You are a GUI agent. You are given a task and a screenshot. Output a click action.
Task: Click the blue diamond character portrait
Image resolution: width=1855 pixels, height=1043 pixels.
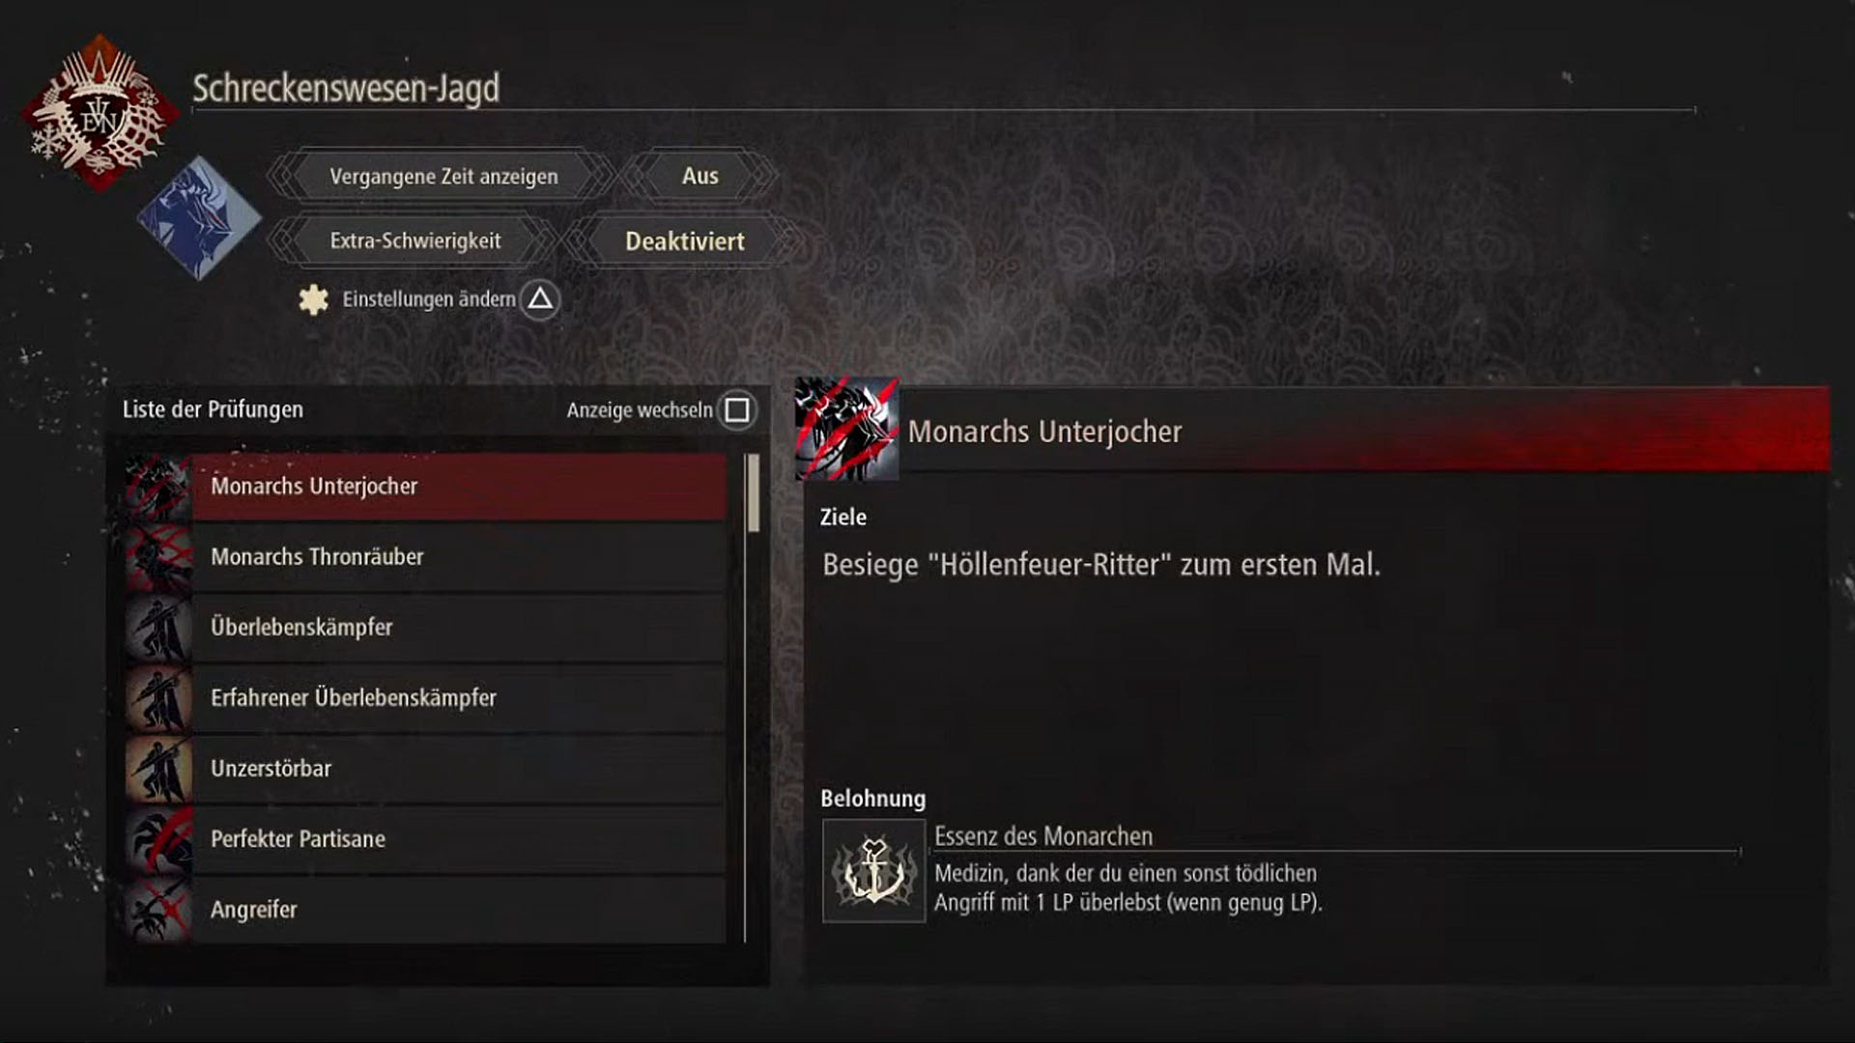[x=199, y=218]
